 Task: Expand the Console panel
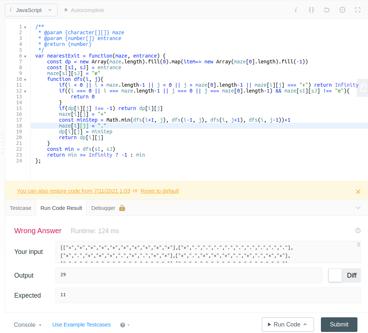coord(28,325)
